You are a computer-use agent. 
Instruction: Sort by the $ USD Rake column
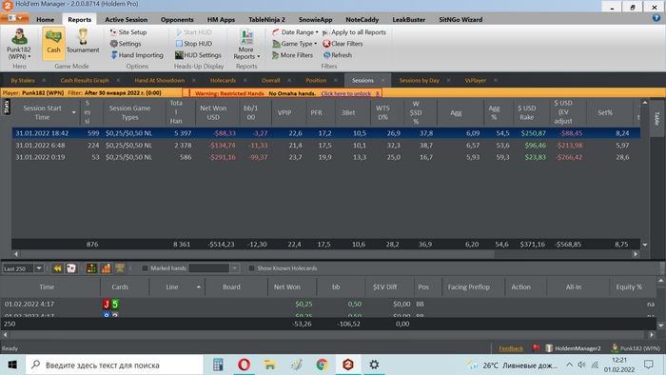(x=526, y=112)
